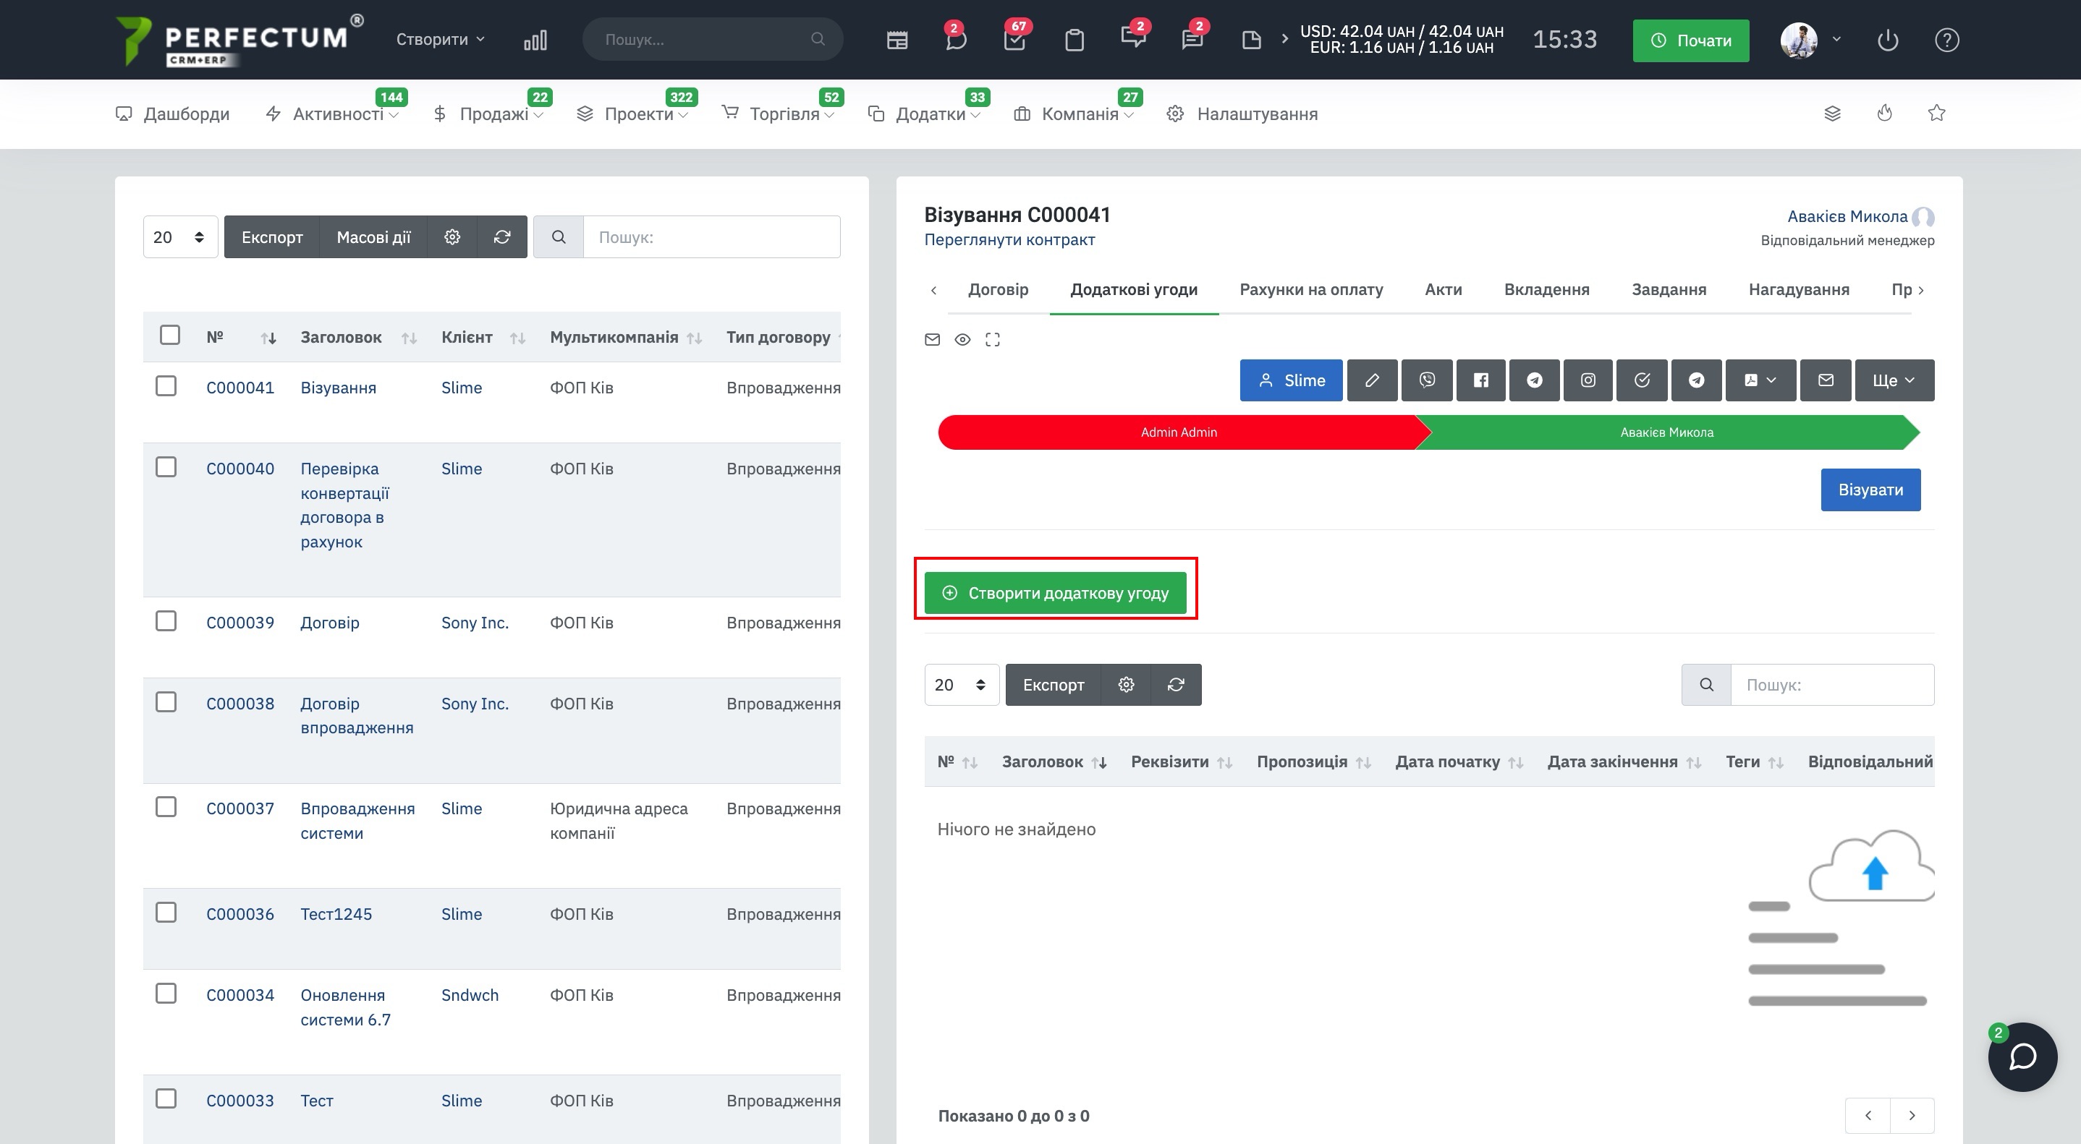Click the fullscreen expand icon

tap(992, 340)
